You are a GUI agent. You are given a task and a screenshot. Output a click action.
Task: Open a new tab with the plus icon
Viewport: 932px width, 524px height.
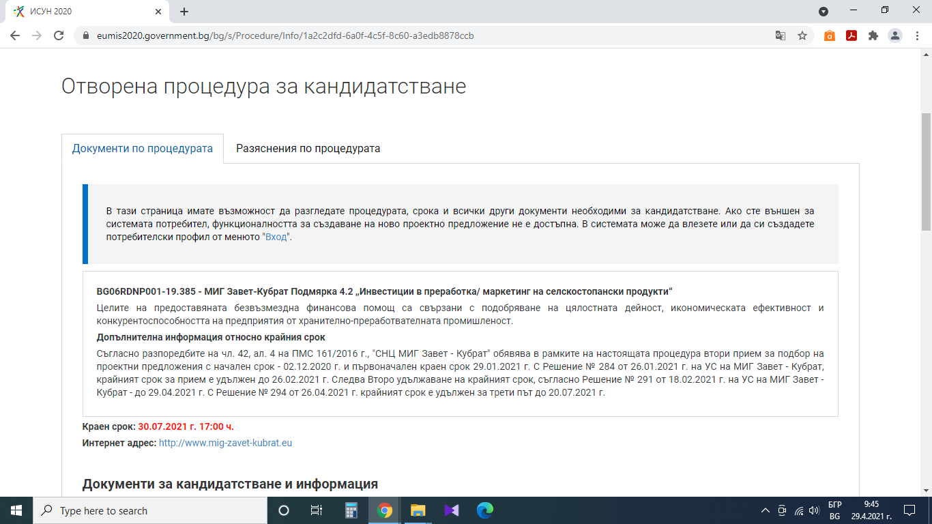pos(184,12)
